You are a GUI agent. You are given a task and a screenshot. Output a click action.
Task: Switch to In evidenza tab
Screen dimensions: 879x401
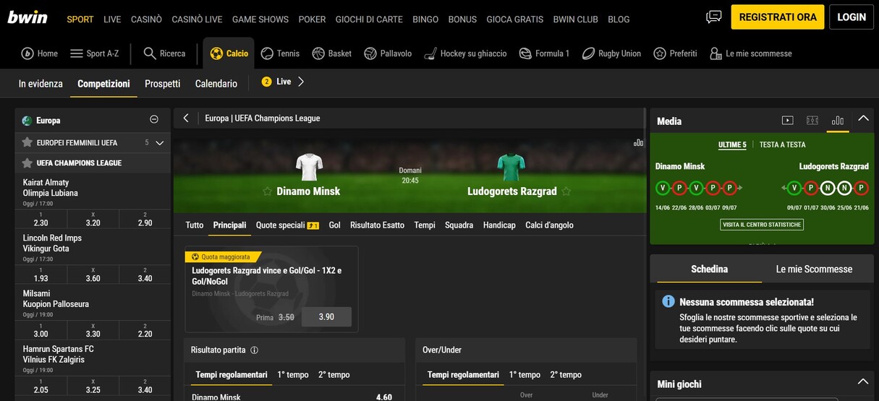coord(41,84)
